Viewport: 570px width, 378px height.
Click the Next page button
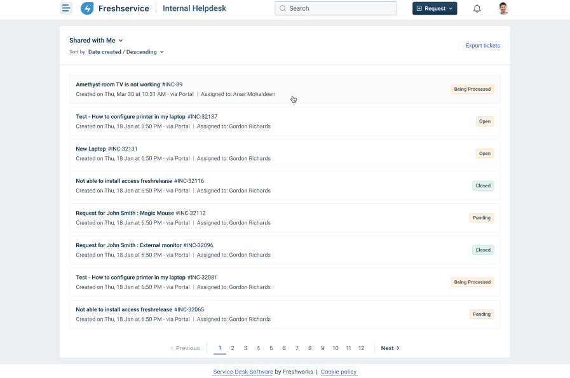click(x=390, y=348)
